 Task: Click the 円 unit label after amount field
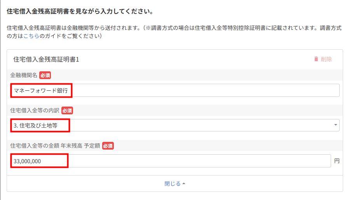click(337, 161)
